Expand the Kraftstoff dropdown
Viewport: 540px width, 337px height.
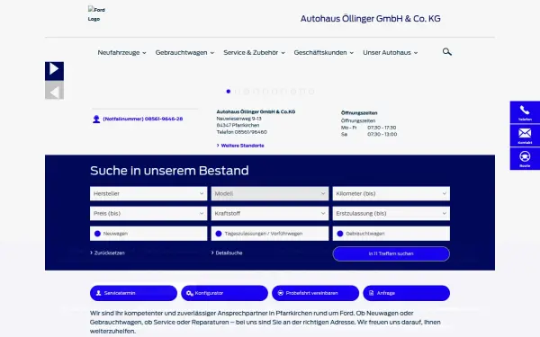click(x=270, y=214)
